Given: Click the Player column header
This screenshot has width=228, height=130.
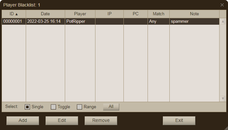Looking at the screenshot, I should coord(80,14).
